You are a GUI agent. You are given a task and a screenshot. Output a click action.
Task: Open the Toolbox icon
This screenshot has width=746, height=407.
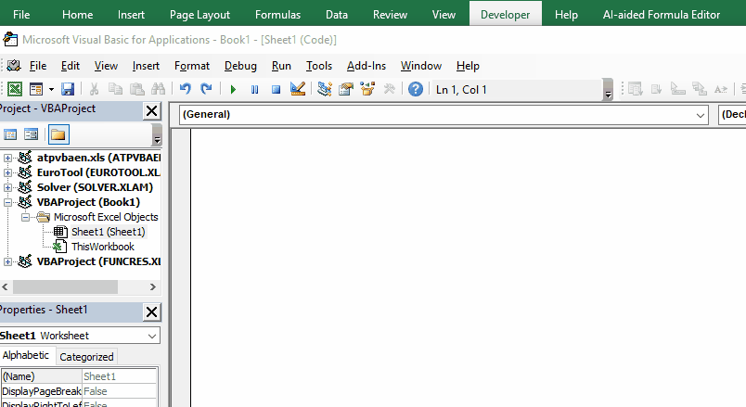click(389, 89)
